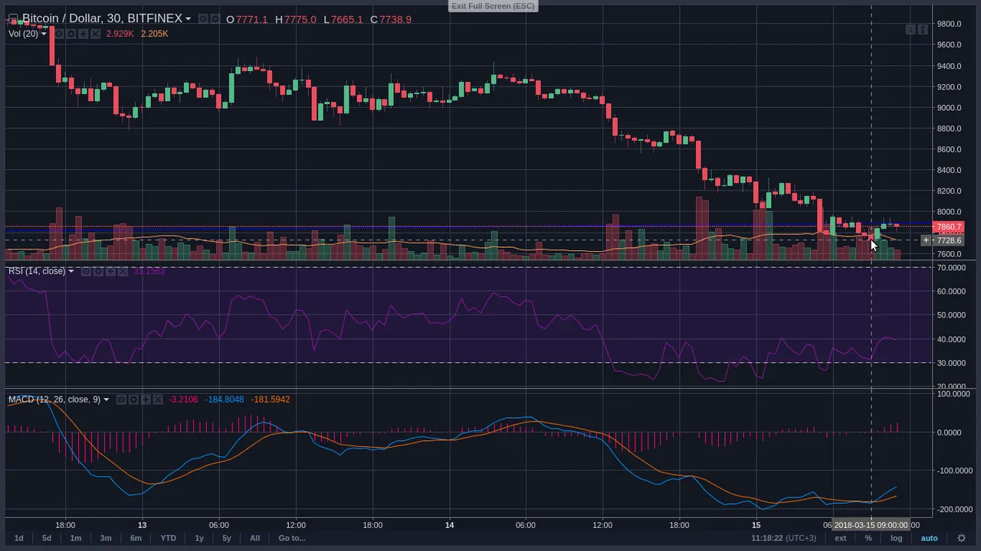Click the 11:18:22 (UTC+3) timezone clock
This screenshot has width=981, height=551.
(784, 538)
